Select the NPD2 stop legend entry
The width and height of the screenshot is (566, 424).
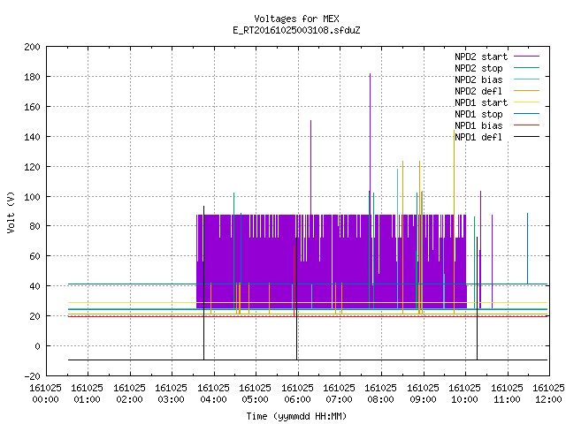click(478, 68)
